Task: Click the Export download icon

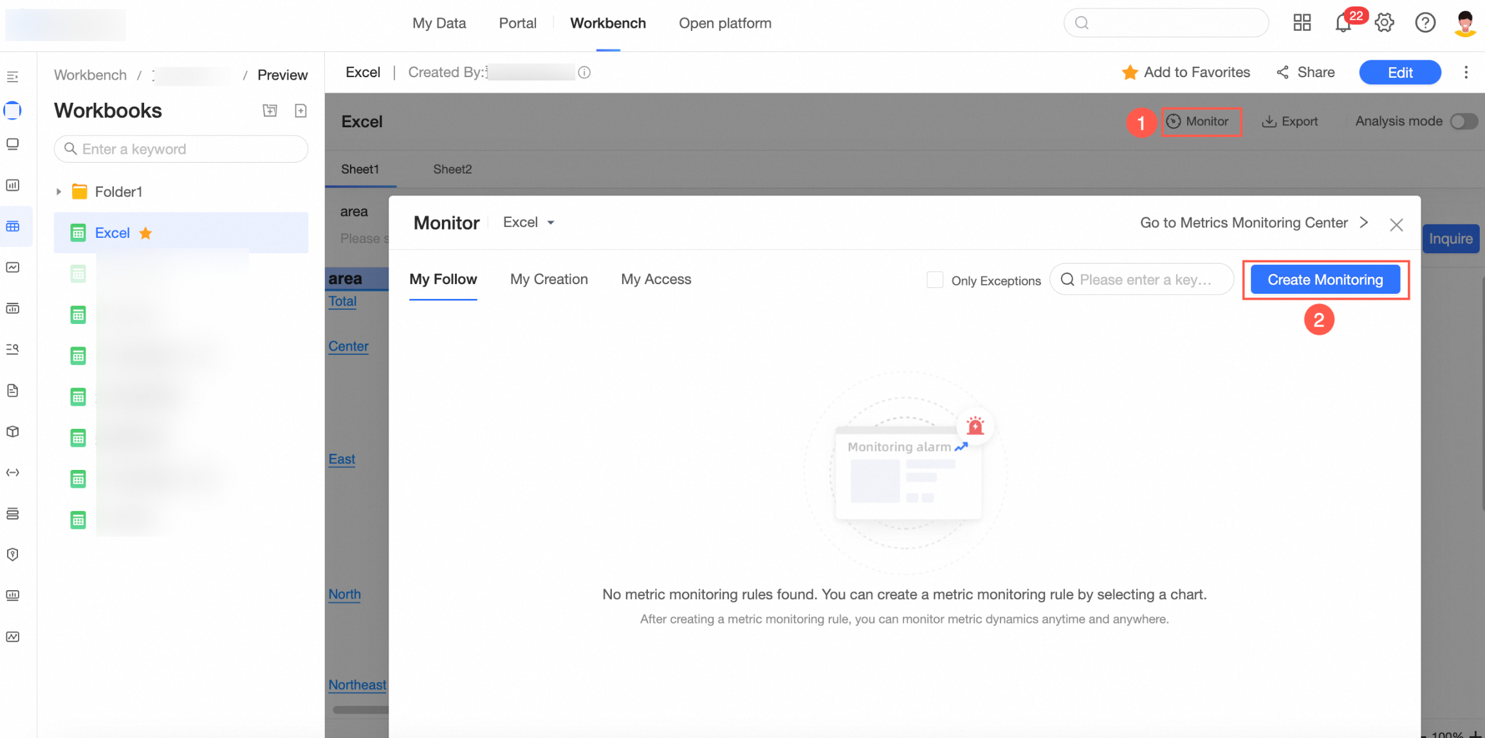Action: [x=1269, y=122]
